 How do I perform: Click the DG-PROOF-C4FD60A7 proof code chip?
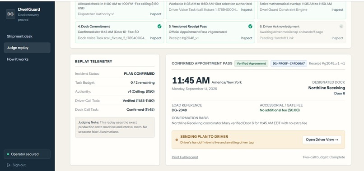[x=289, y=63]
